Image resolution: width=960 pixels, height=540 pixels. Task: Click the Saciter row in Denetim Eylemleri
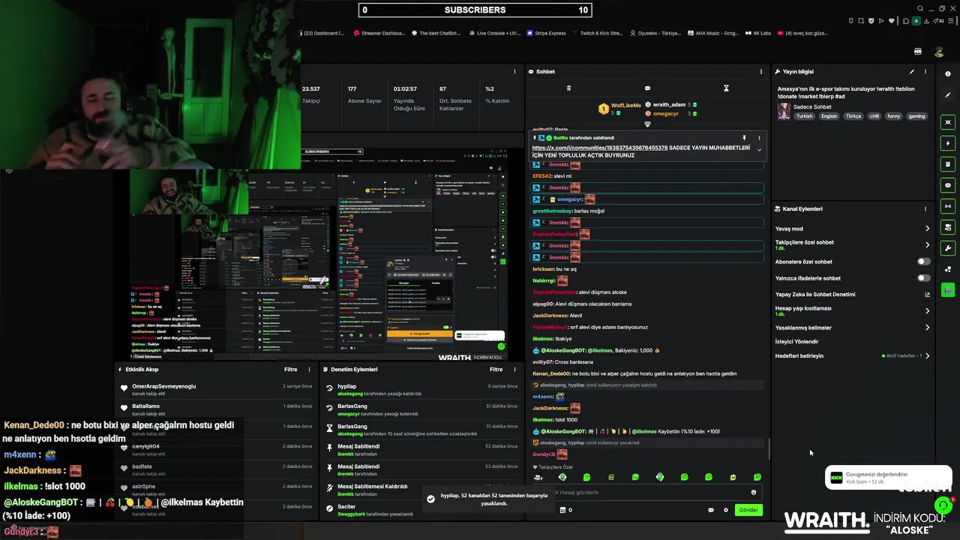[420, 510]
